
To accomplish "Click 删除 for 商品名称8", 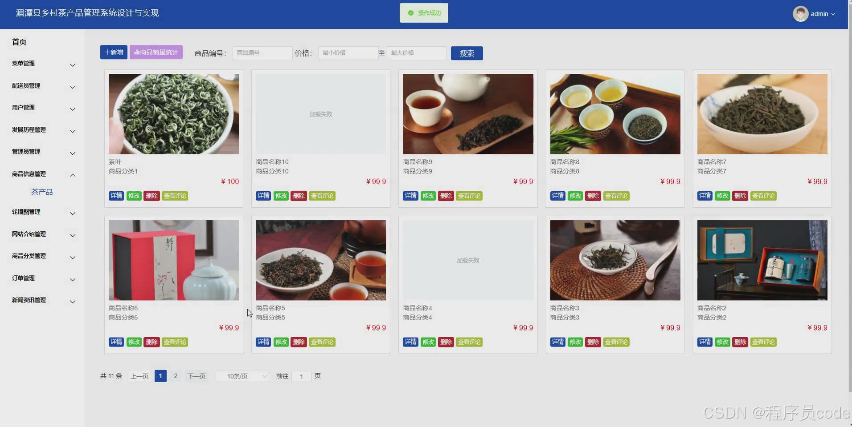I will 593,196.
